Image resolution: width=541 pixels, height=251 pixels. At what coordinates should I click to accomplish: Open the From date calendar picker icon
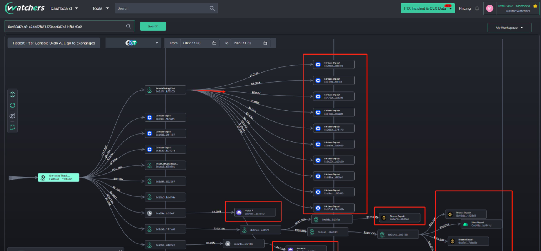click(214, 43)
